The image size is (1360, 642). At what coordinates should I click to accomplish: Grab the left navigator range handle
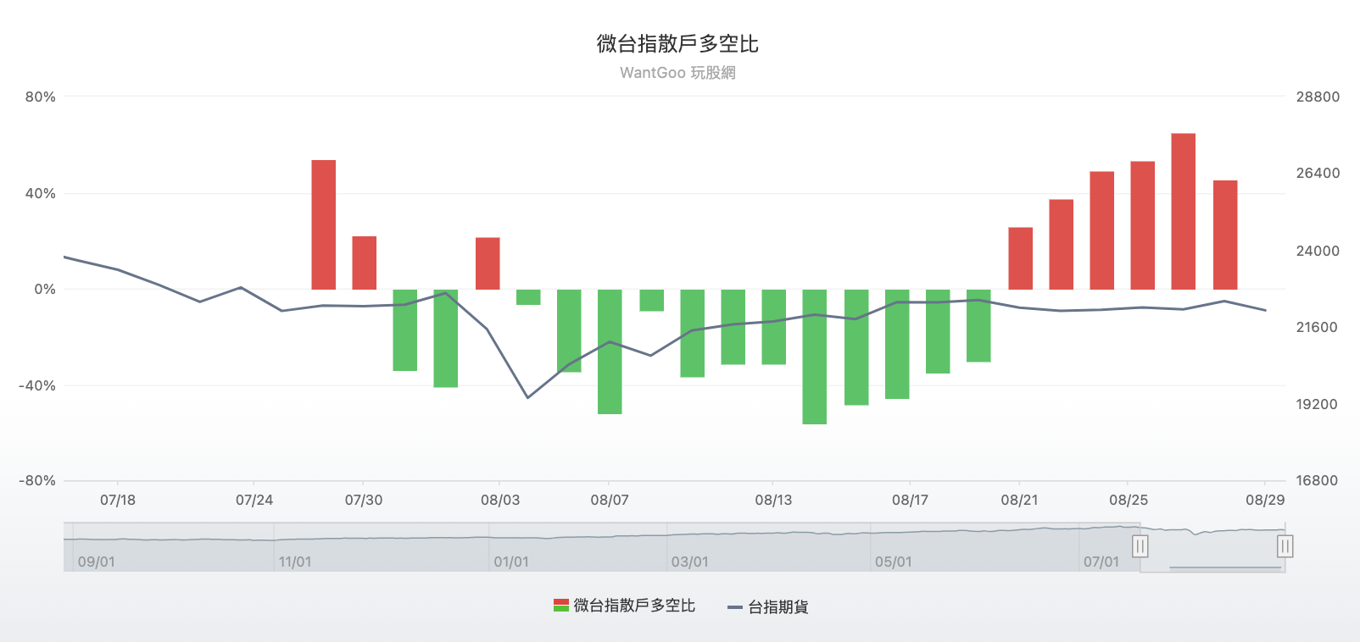tap(1140, 546)
